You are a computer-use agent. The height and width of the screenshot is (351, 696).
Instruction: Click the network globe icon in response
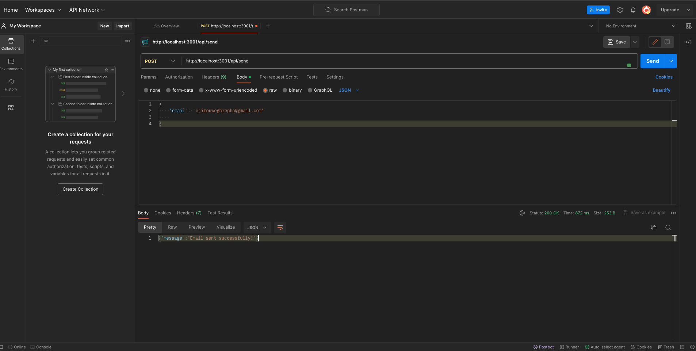[522, 213]
